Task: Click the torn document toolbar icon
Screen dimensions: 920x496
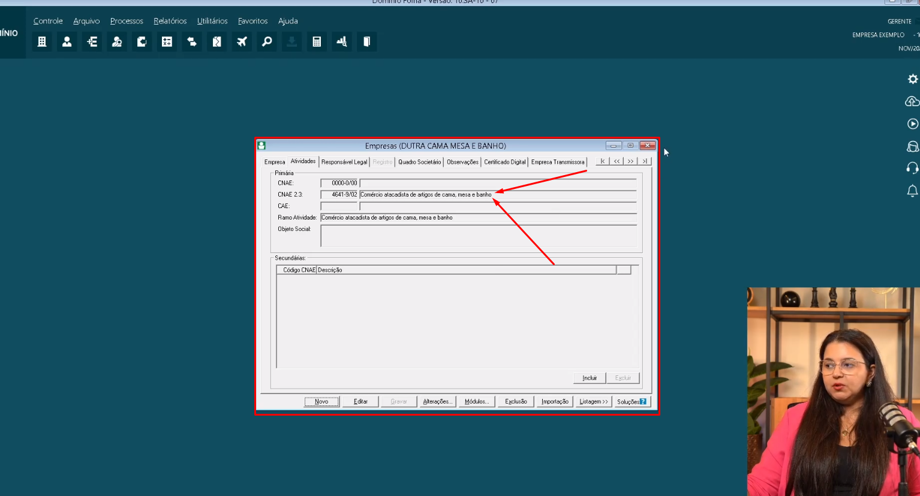Action: click(217, 41)
